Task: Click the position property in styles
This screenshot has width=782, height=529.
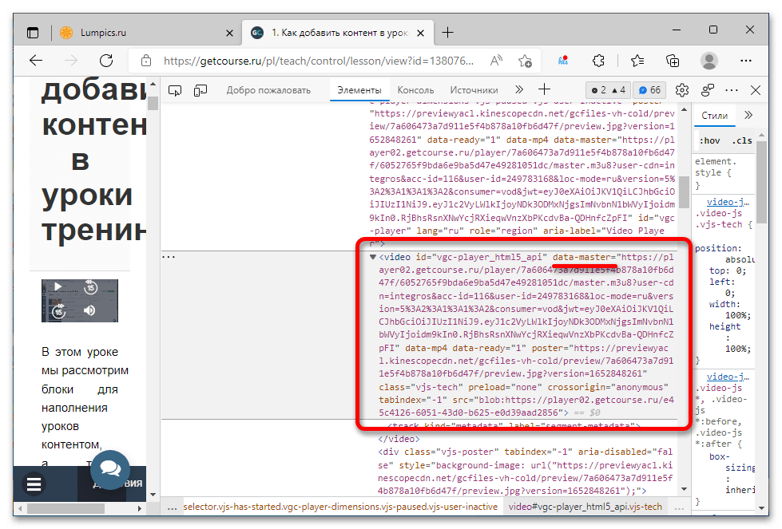Action: coord(718,248)
